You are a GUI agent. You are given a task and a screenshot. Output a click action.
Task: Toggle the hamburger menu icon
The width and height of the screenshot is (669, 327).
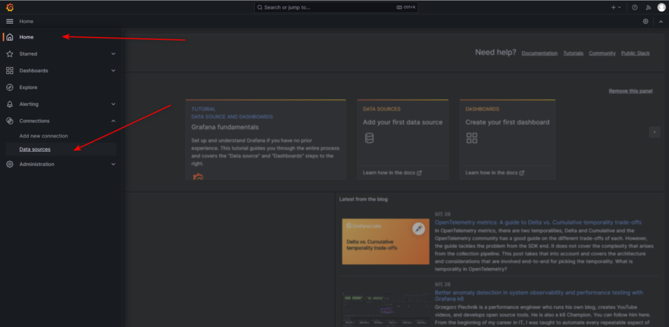(10, 22)
